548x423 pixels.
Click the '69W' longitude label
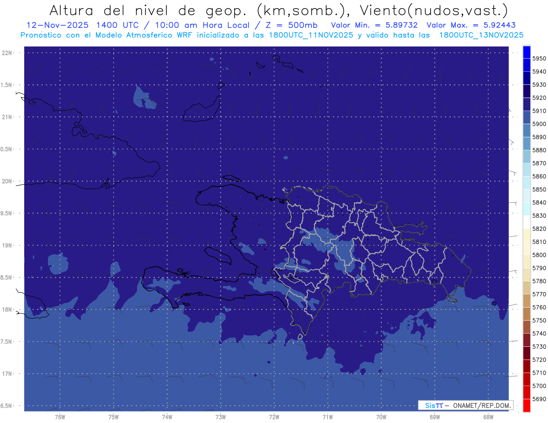434,417
